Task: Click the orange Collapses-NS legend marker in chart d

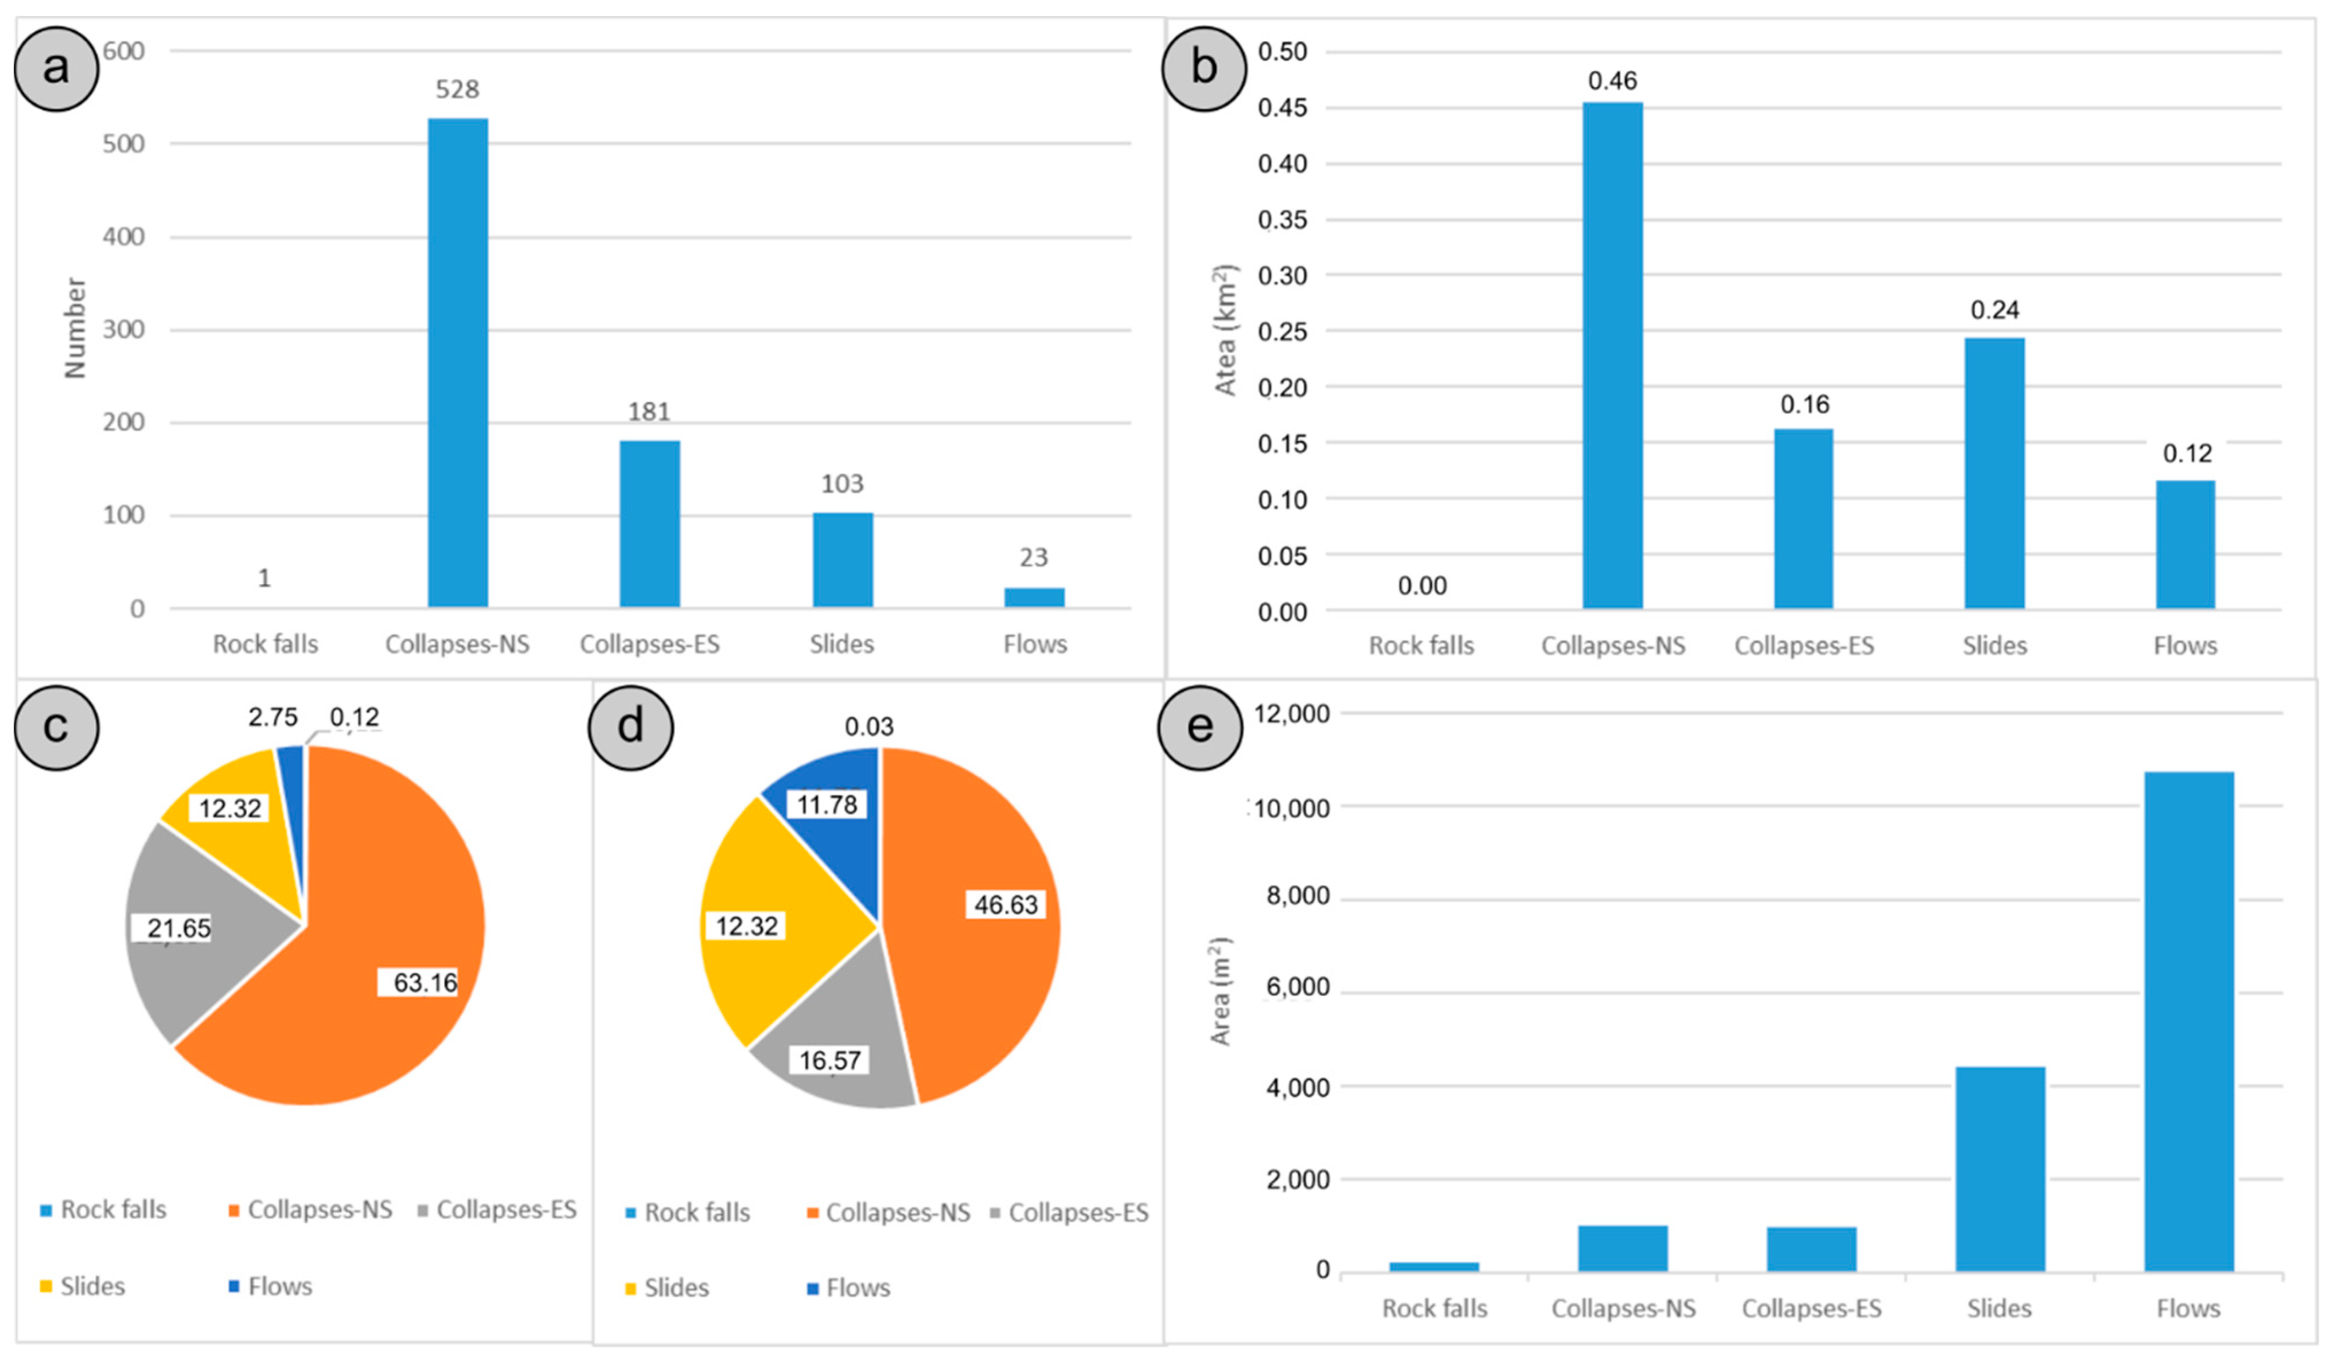Action: pyautogui.click(x=812, y=1213)
